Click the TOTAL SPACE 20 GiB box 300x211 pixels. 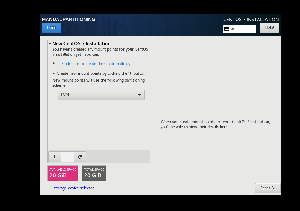click(94, 173)
